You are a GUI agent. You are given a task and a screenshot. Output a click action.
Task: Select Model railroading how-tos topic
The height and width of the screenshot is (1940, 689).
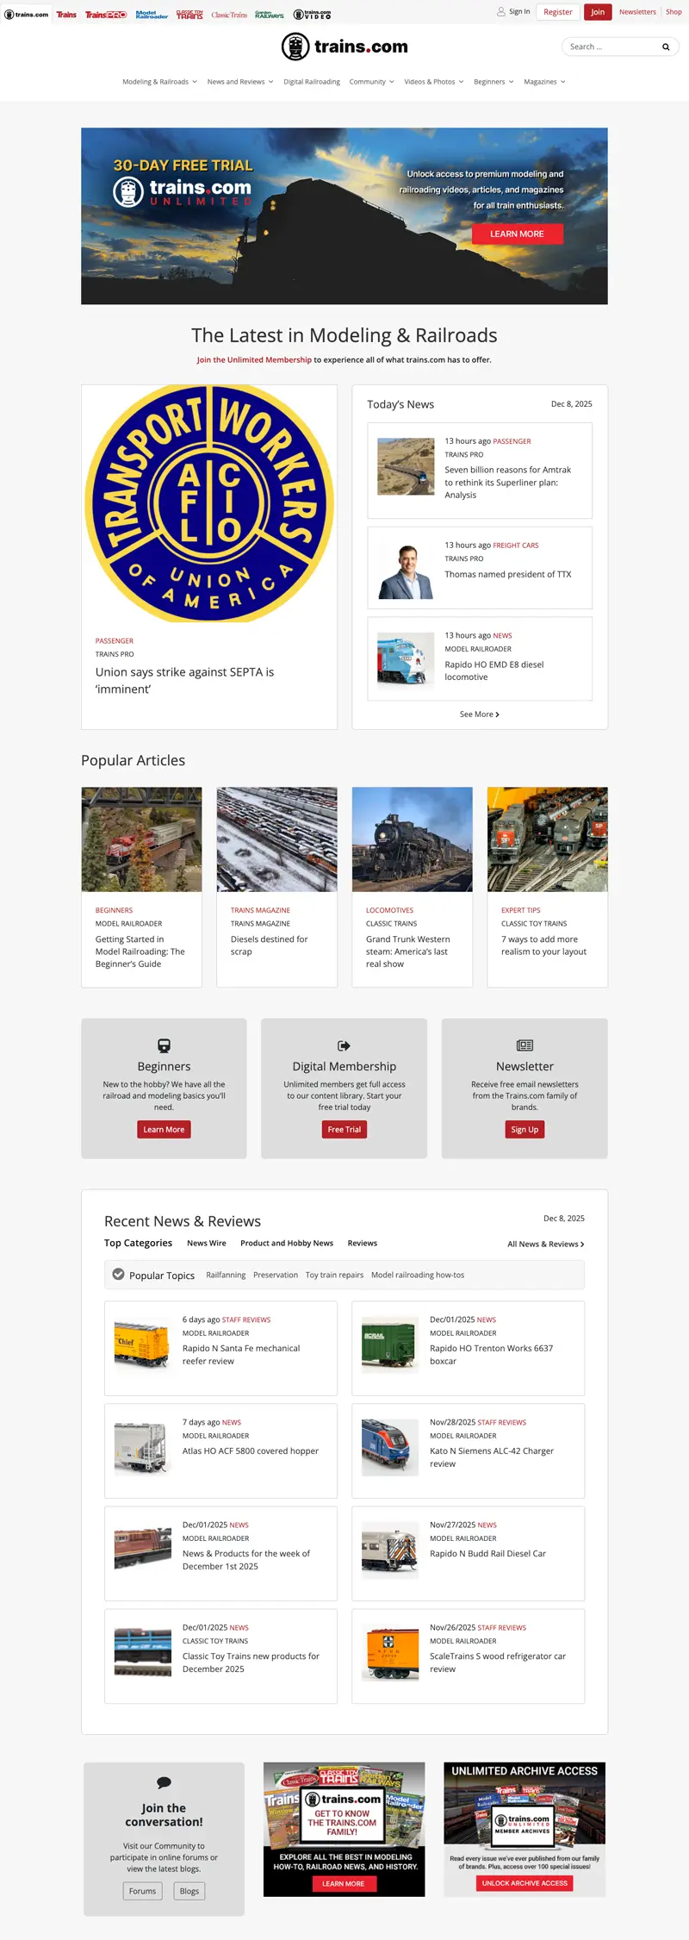(418, 1275)
